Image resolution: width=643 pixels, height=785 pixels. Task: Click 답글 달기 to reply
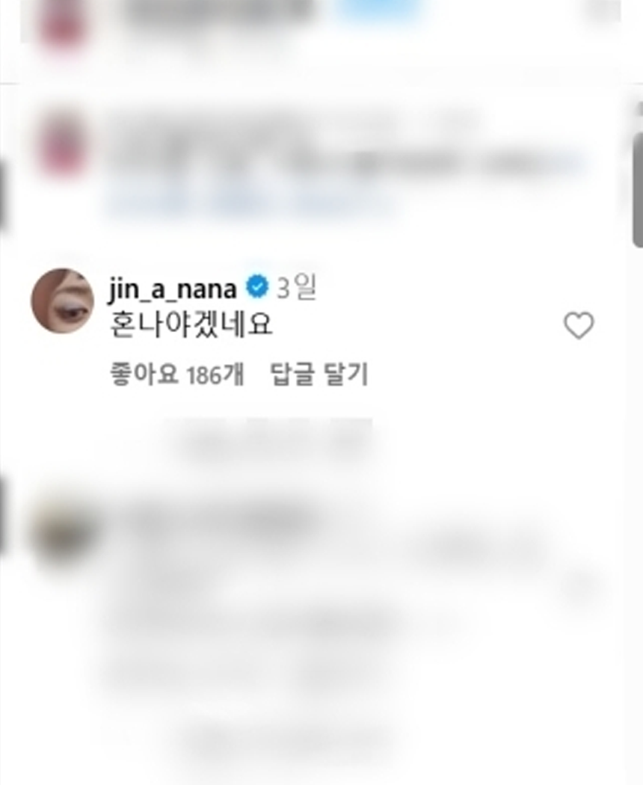tap(319, 374)
